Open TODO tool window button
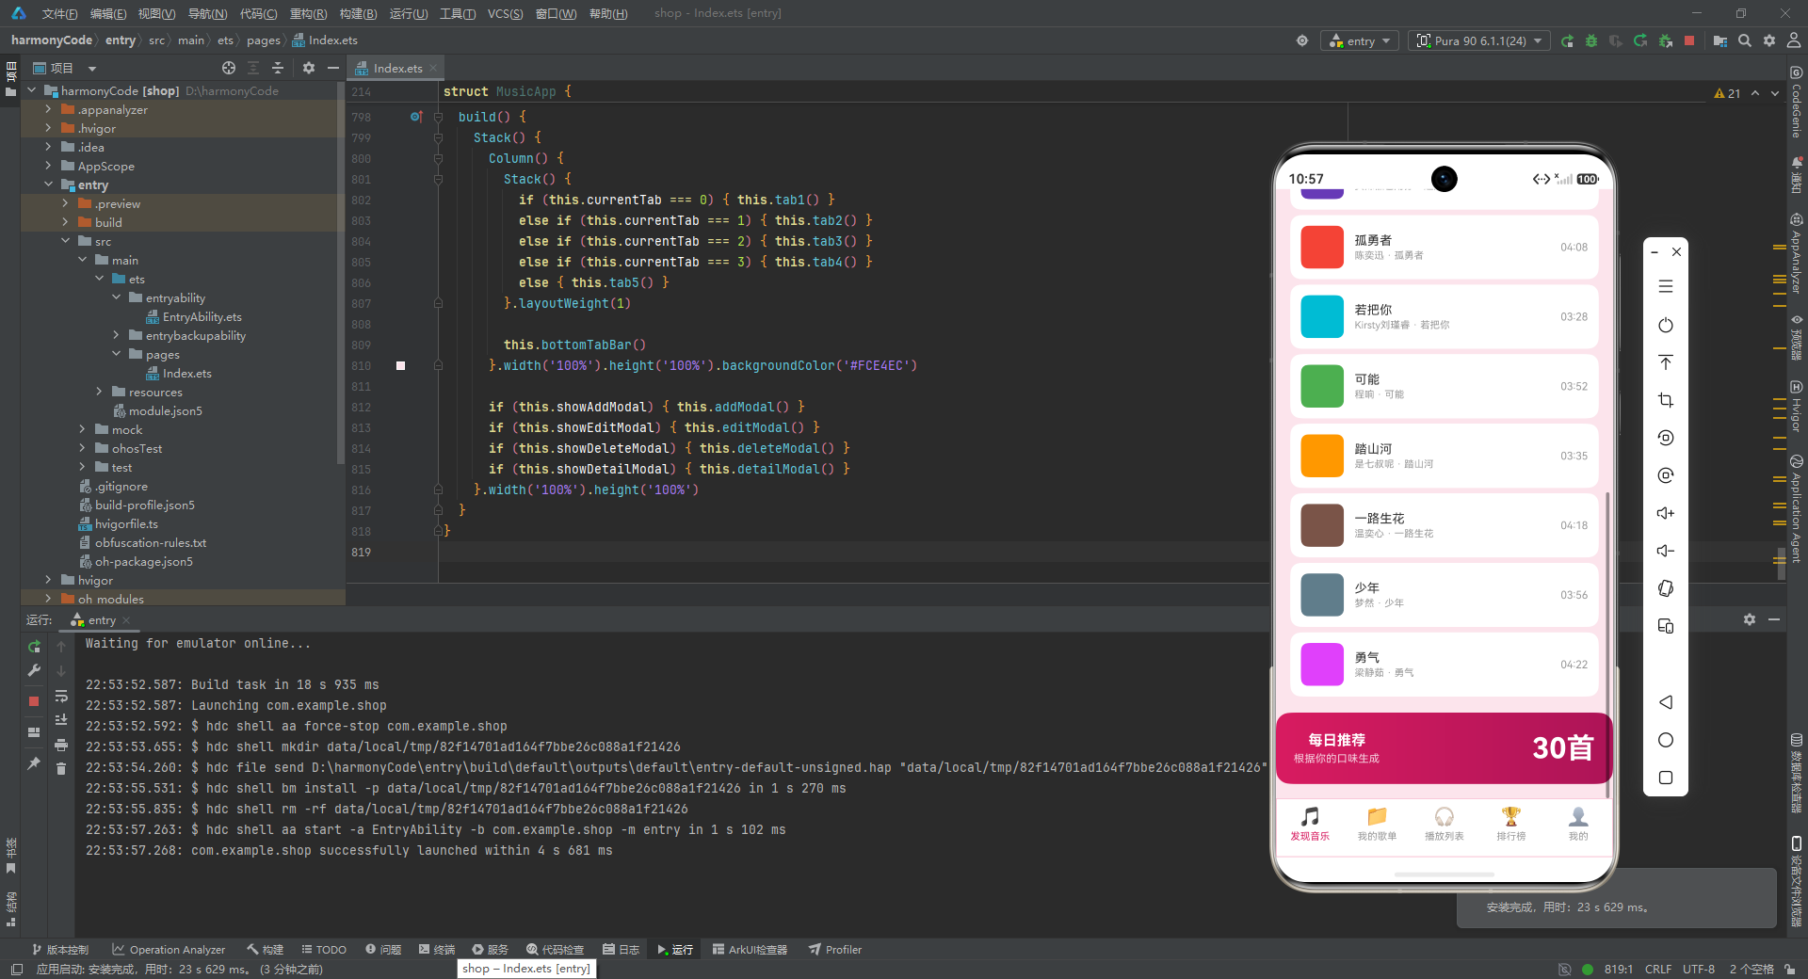The image size is (1808, 979). click(x=324, y=949)
